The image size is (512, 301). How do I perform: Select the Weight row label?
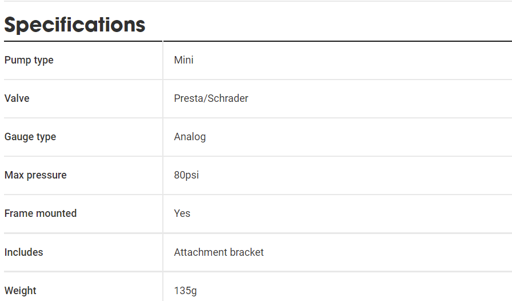click(x=20, y=291)
